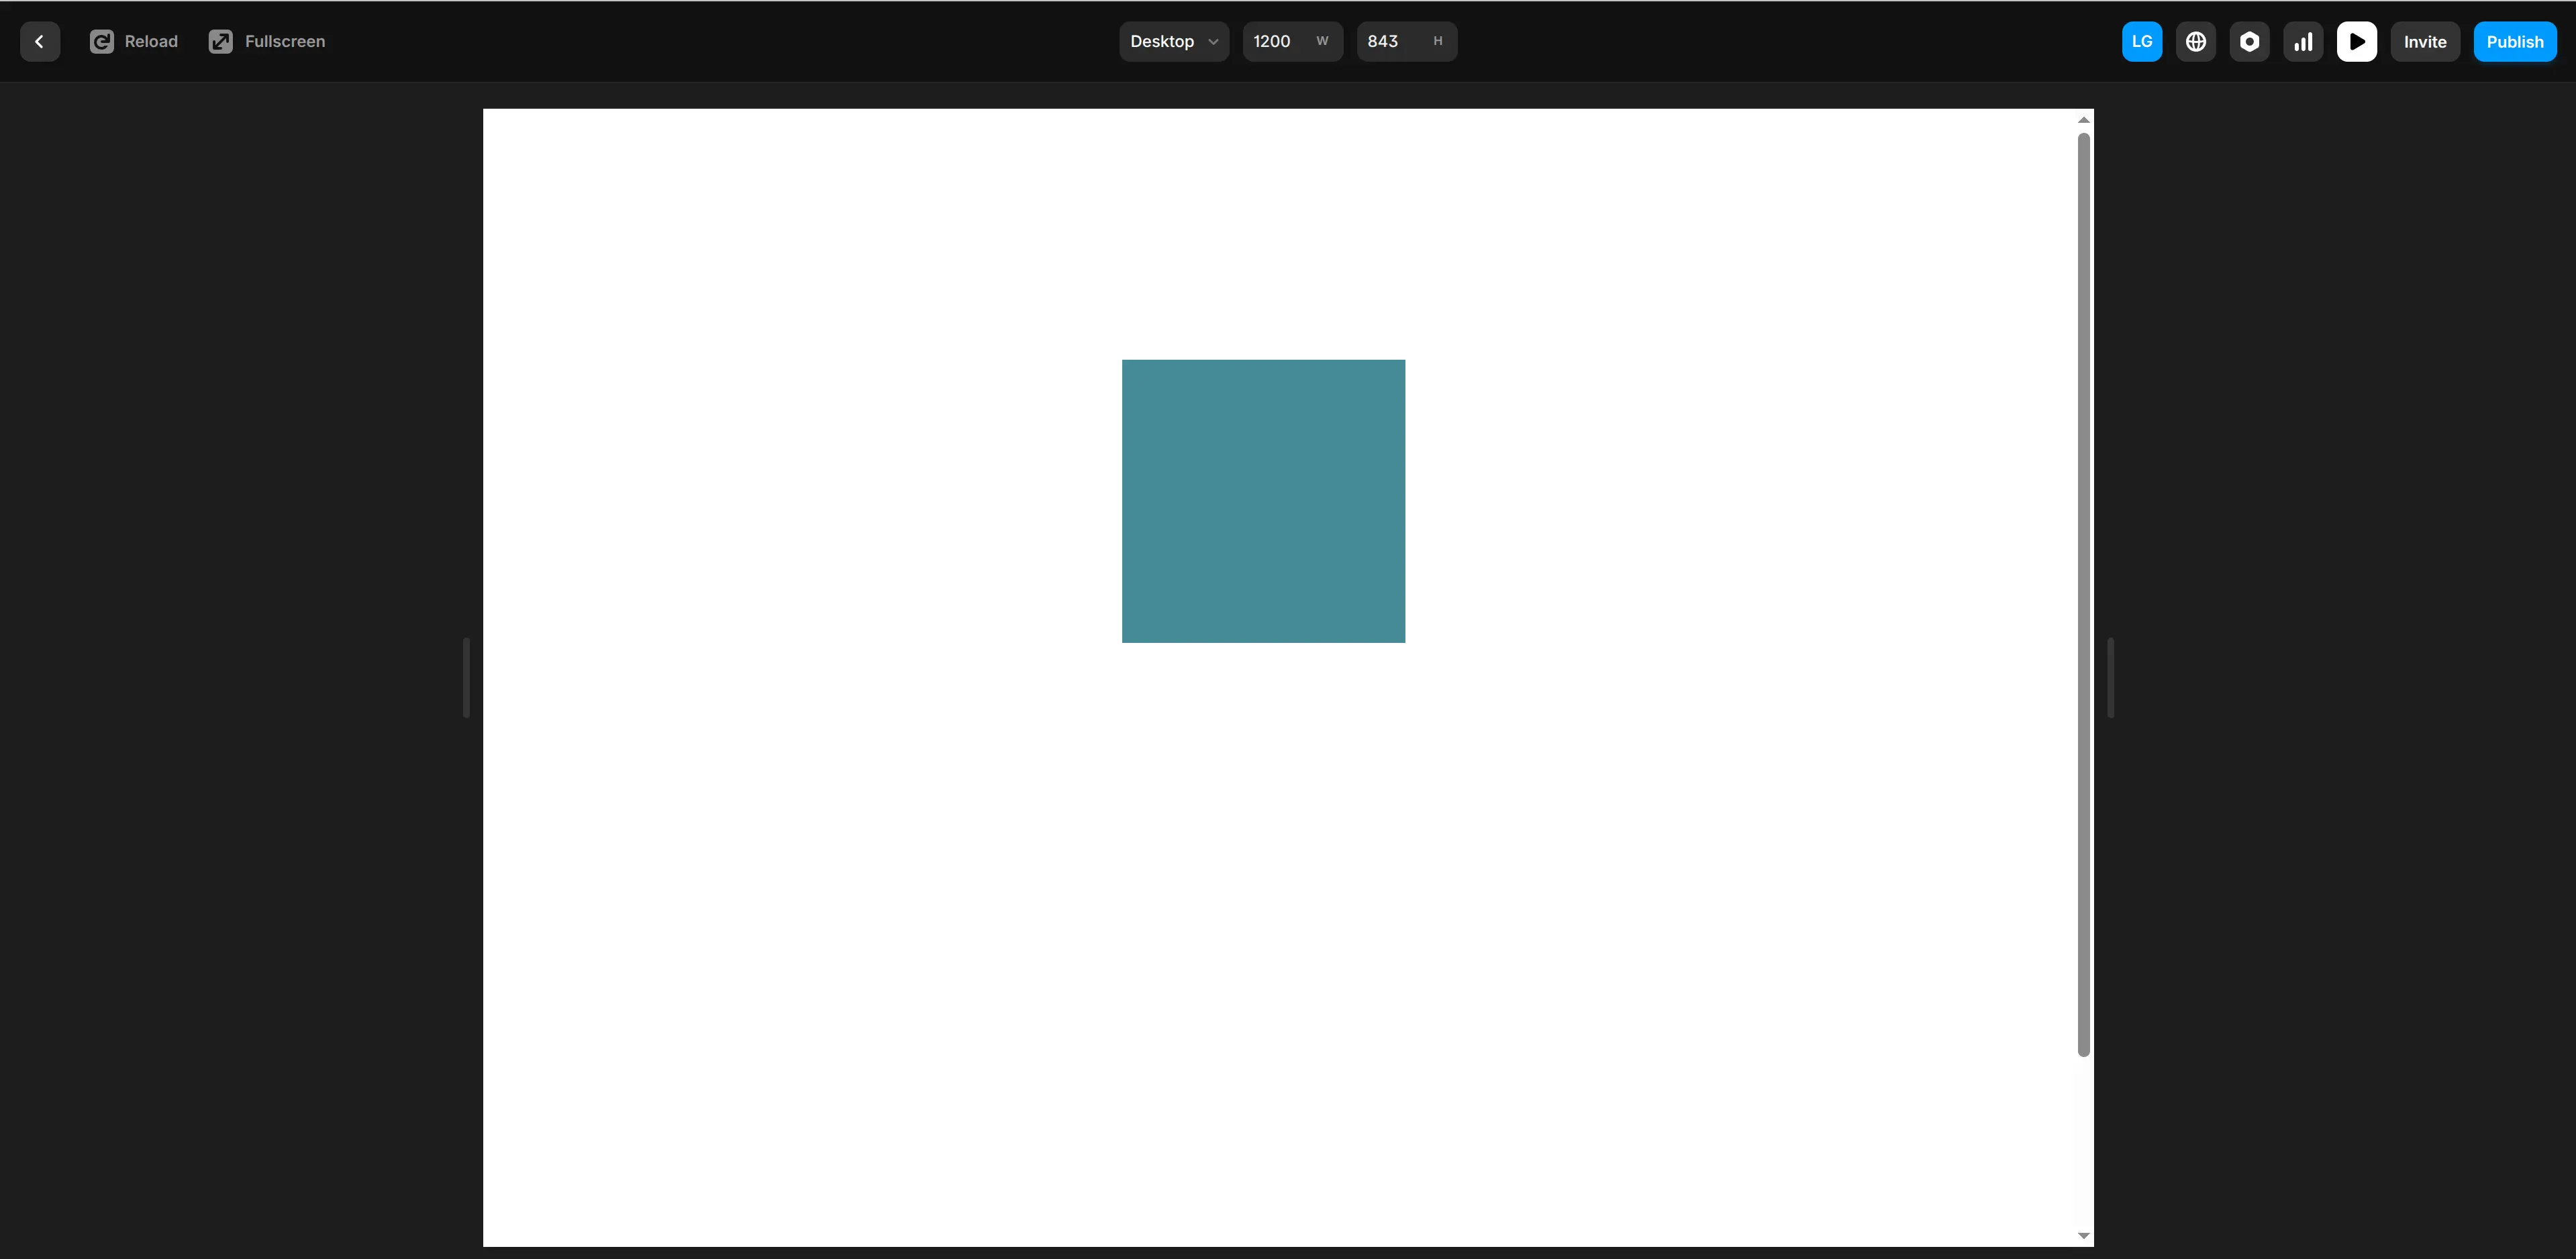Click the right preview resize handle
2576x1259 pixels.
click(x=2110, y=677)
